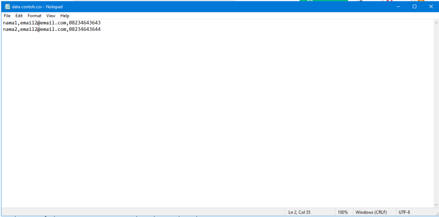Expand the Format menu
The width and height of the screenshot is (439, 217).
point(34,16)
